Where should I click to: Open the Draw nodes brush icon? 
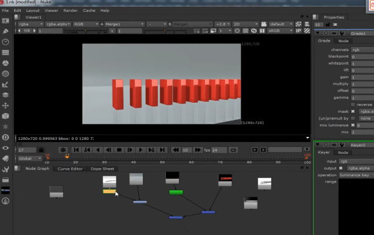point(5,31)
